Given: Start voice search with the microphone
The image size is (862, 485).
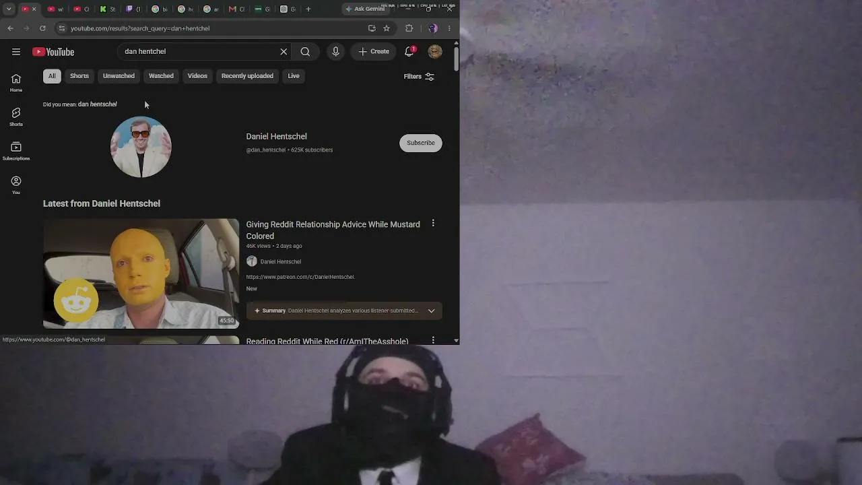Looking at the screenshot, I should (335, 52).
